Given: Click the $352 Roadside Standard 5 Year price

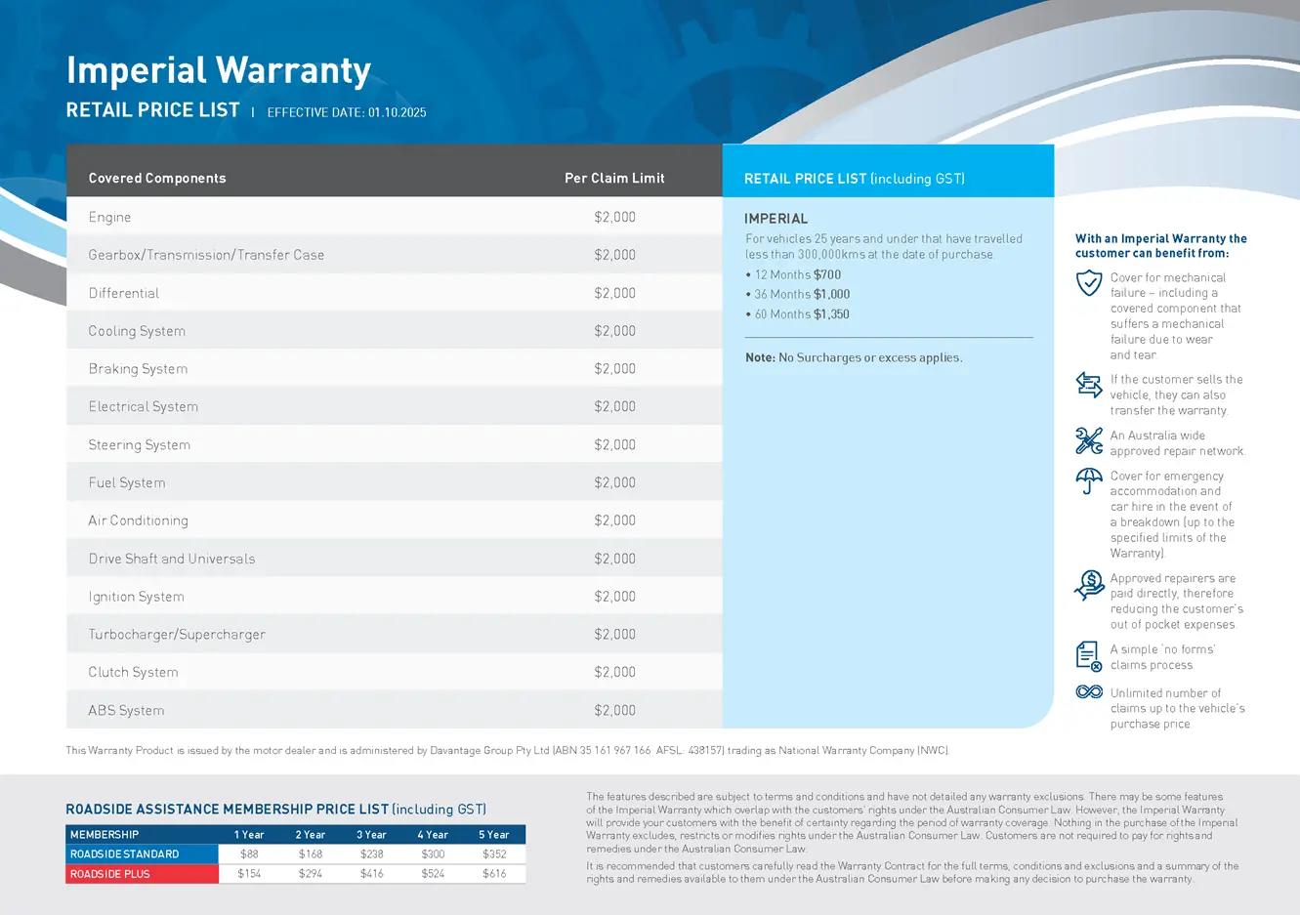Looking at the screenshot, I should 494,854.
